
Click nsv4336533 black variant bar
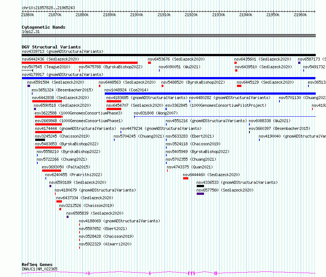[200, 186]
